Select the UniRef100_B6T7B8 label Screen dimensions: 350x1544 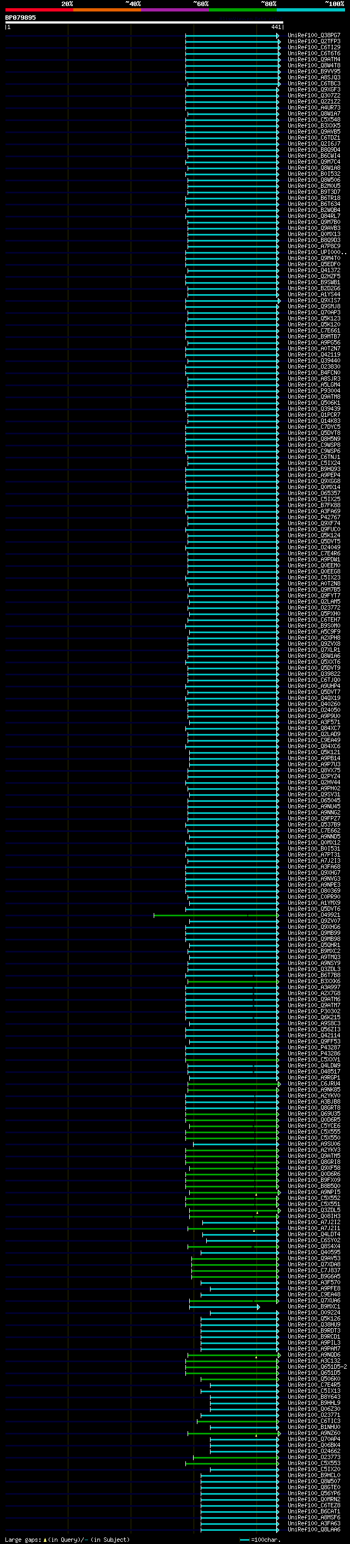coord(314,975)
